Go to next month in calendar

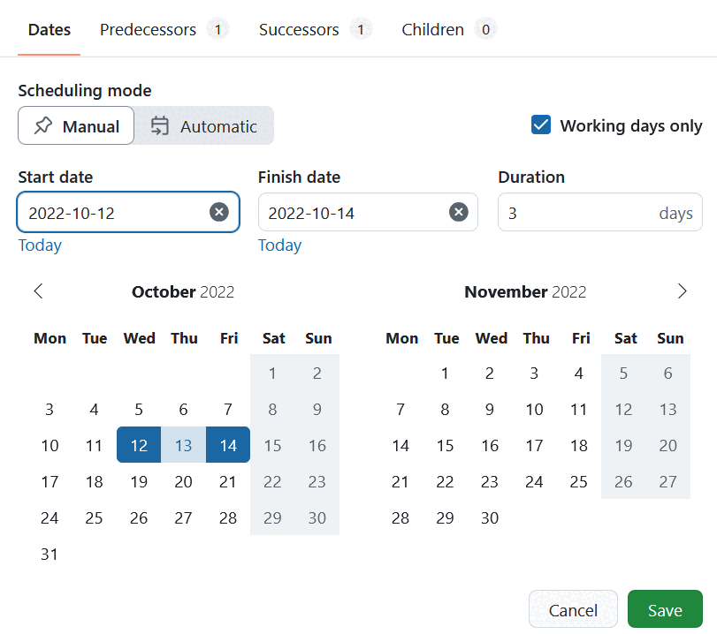[x=682, y=291]
